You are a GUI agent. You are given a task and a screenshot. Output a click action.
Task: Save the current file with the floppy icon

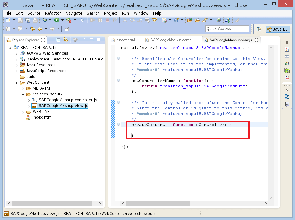20,20
